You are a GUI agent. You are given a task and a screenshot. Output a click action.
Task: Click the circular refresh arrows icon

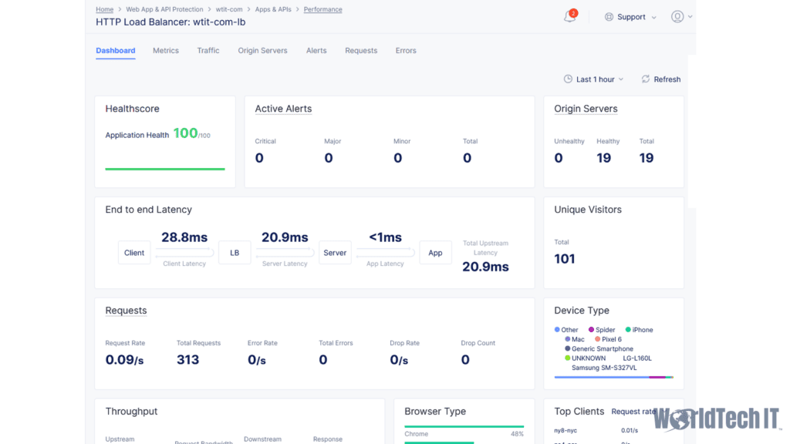[646, 79]
